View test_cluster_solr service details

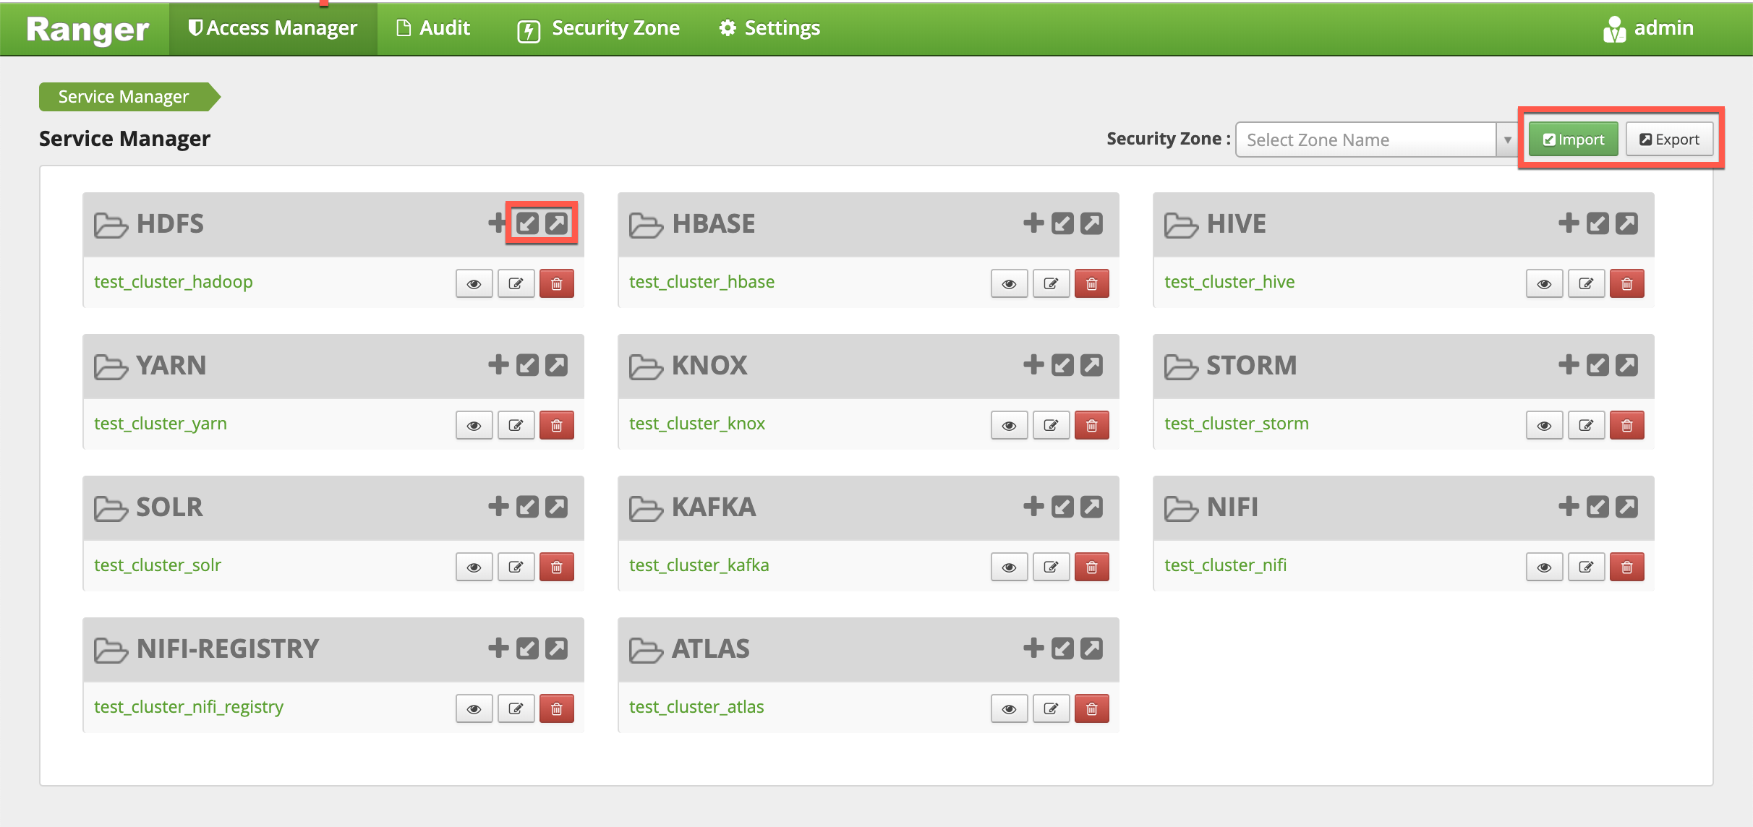point(474,567)
